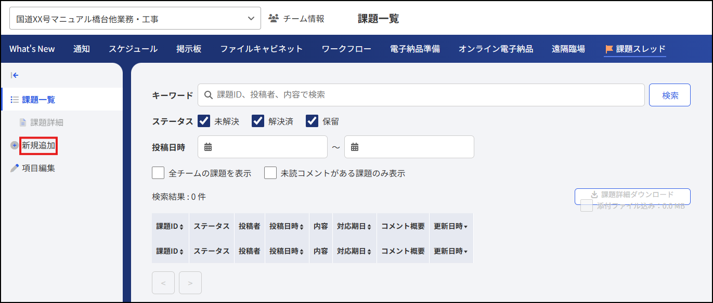Click the calendar icon in start date field
This screenshot has height=303, width=713.
point(208,147)
